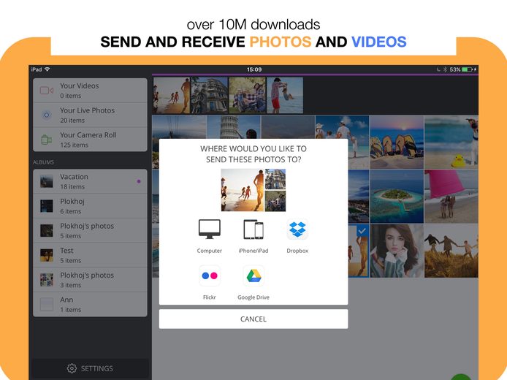Screen dimensions: 507x380
Task: Uncheck the selected beach photo checkmark
Action: point(362,231)
